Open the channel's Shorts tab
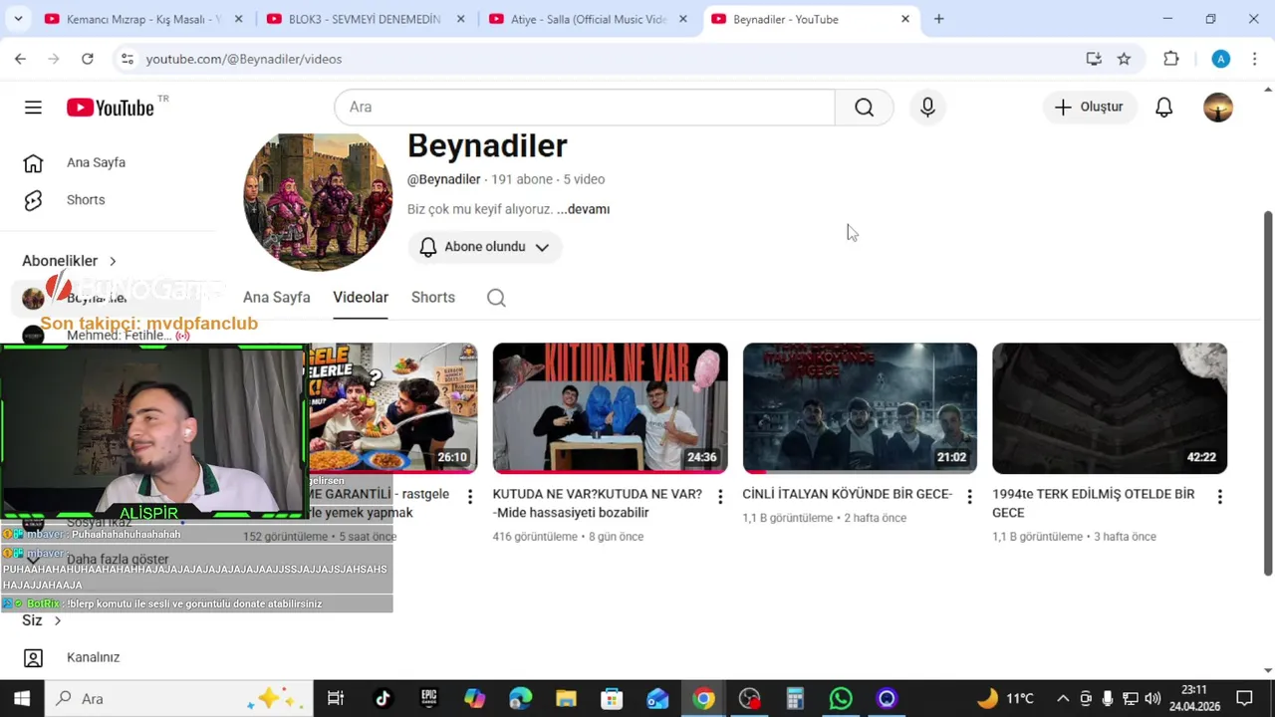The height and width of the screenshot is (717, 1275). coord(433,298)
